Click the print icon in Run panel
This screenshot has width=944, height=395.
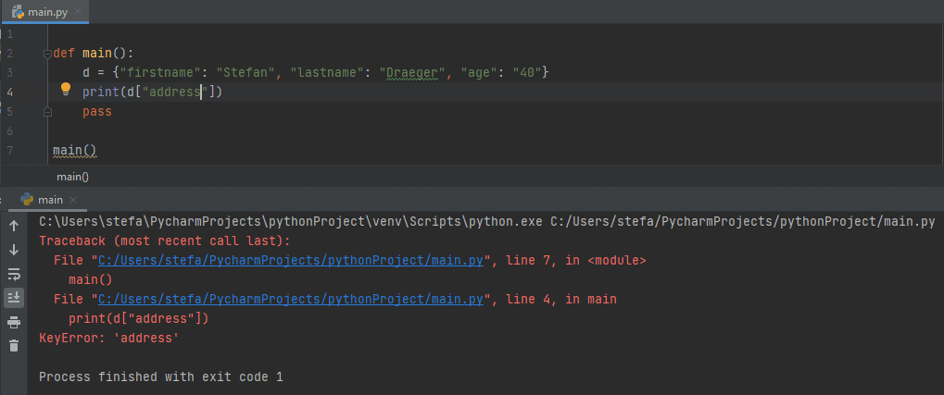click(x=14, y=322)
